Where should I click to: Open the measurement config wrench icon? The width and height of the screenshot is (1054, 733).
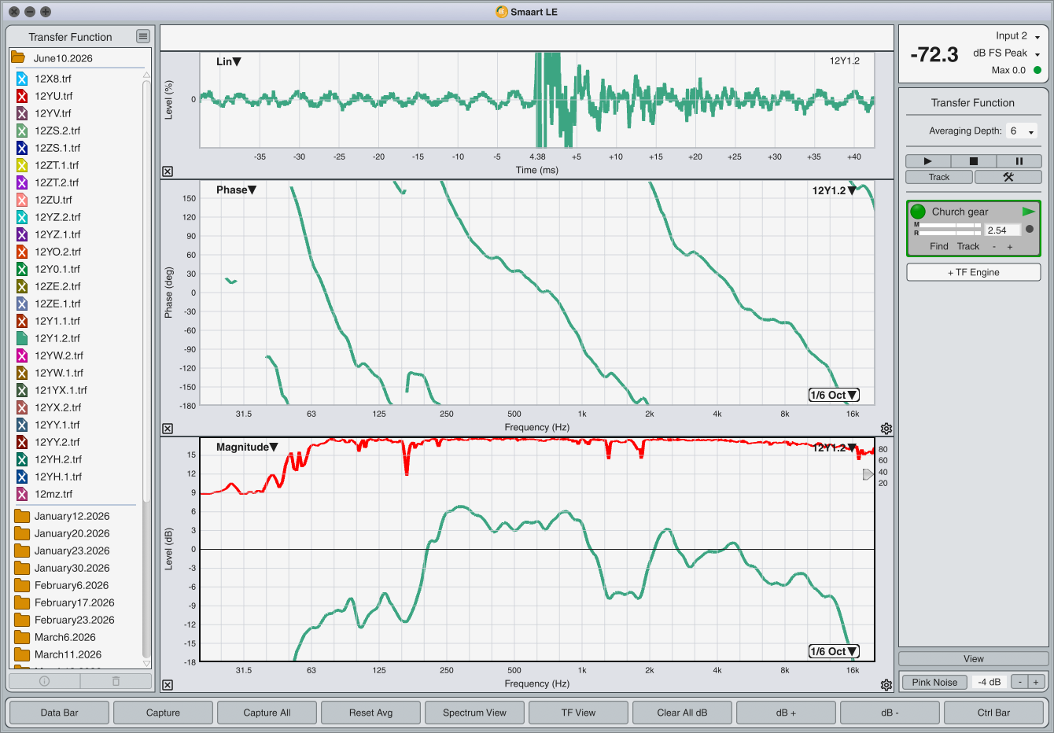tap(1008, 177)
